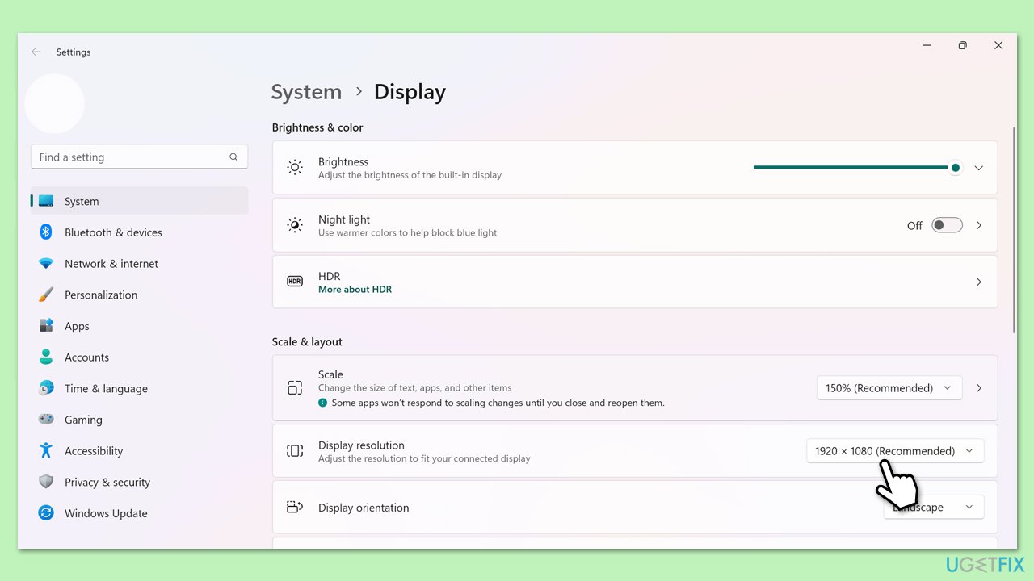The height and width of the screenshot is (581, 1034).
Task: Open the Display orientation dropdown
Action: pos(933,508)
